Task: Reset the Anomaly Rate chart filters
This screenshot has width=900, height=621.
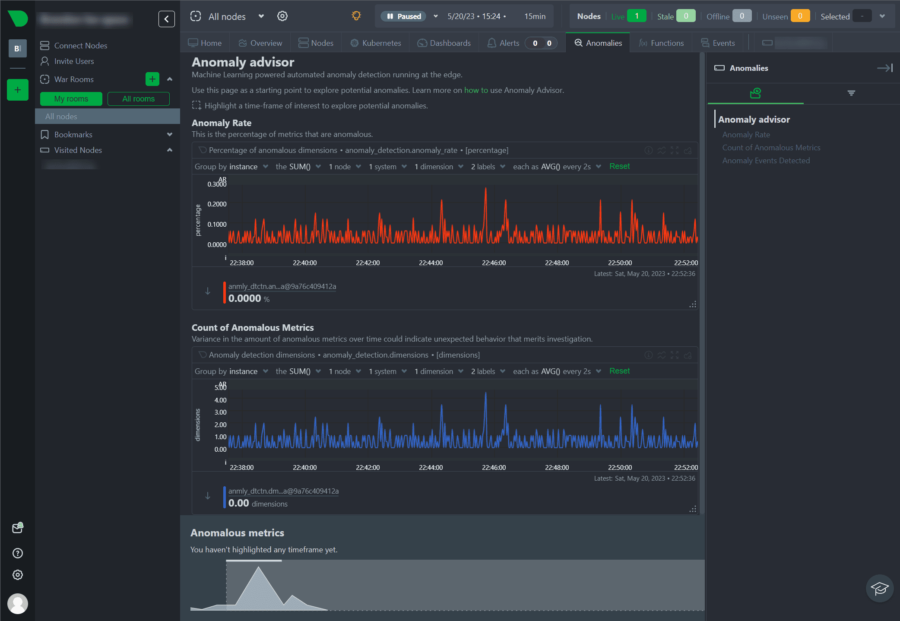Action: (x=619, y=166)
